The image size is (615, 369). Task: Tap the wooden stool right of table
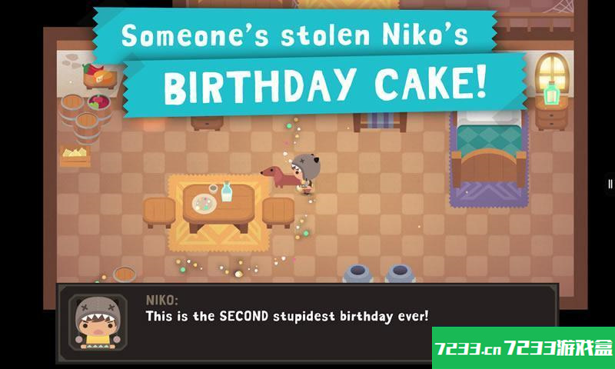point(278,211)
